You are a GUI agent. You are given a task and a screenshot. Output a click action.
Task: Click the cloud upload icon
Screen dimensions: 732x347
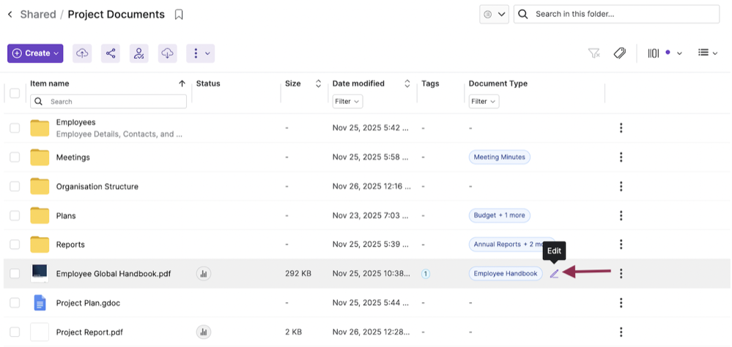pos(82,53)
